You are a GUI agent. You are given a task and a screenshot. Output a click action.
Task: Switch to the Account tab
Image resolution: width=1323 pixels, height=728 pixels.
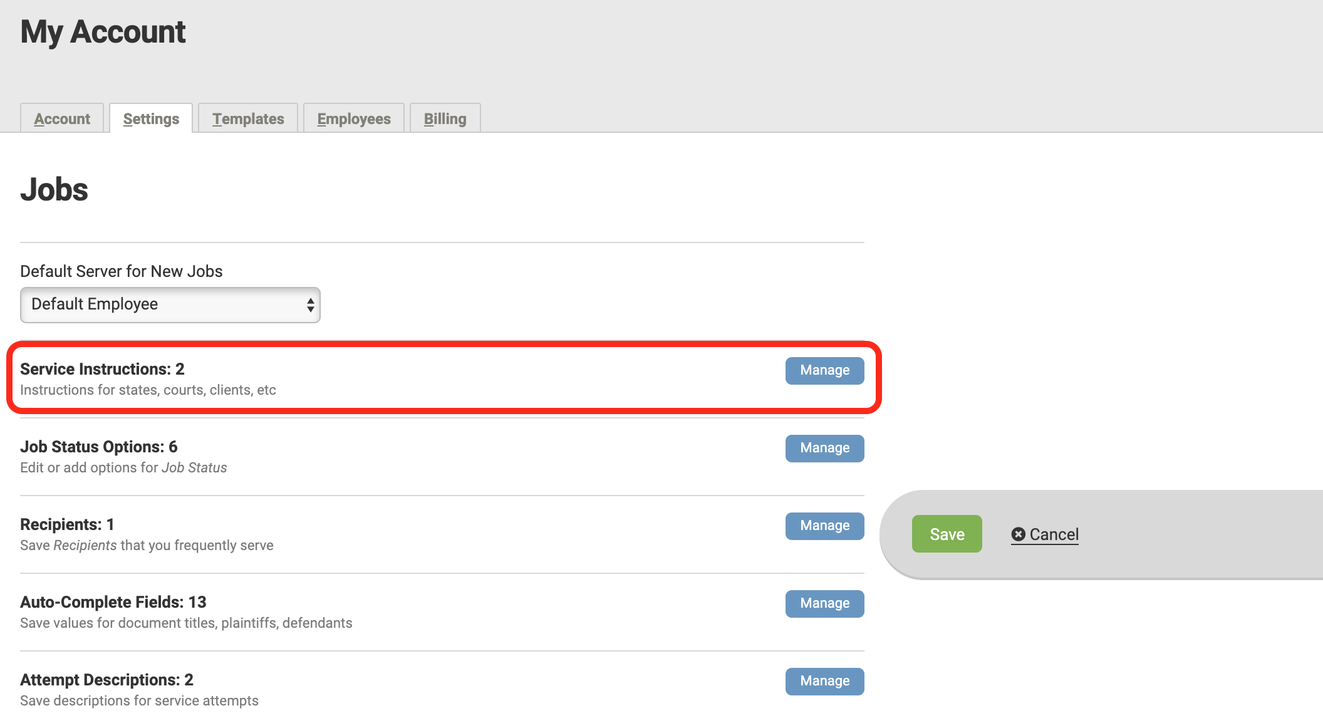(62, 118)
